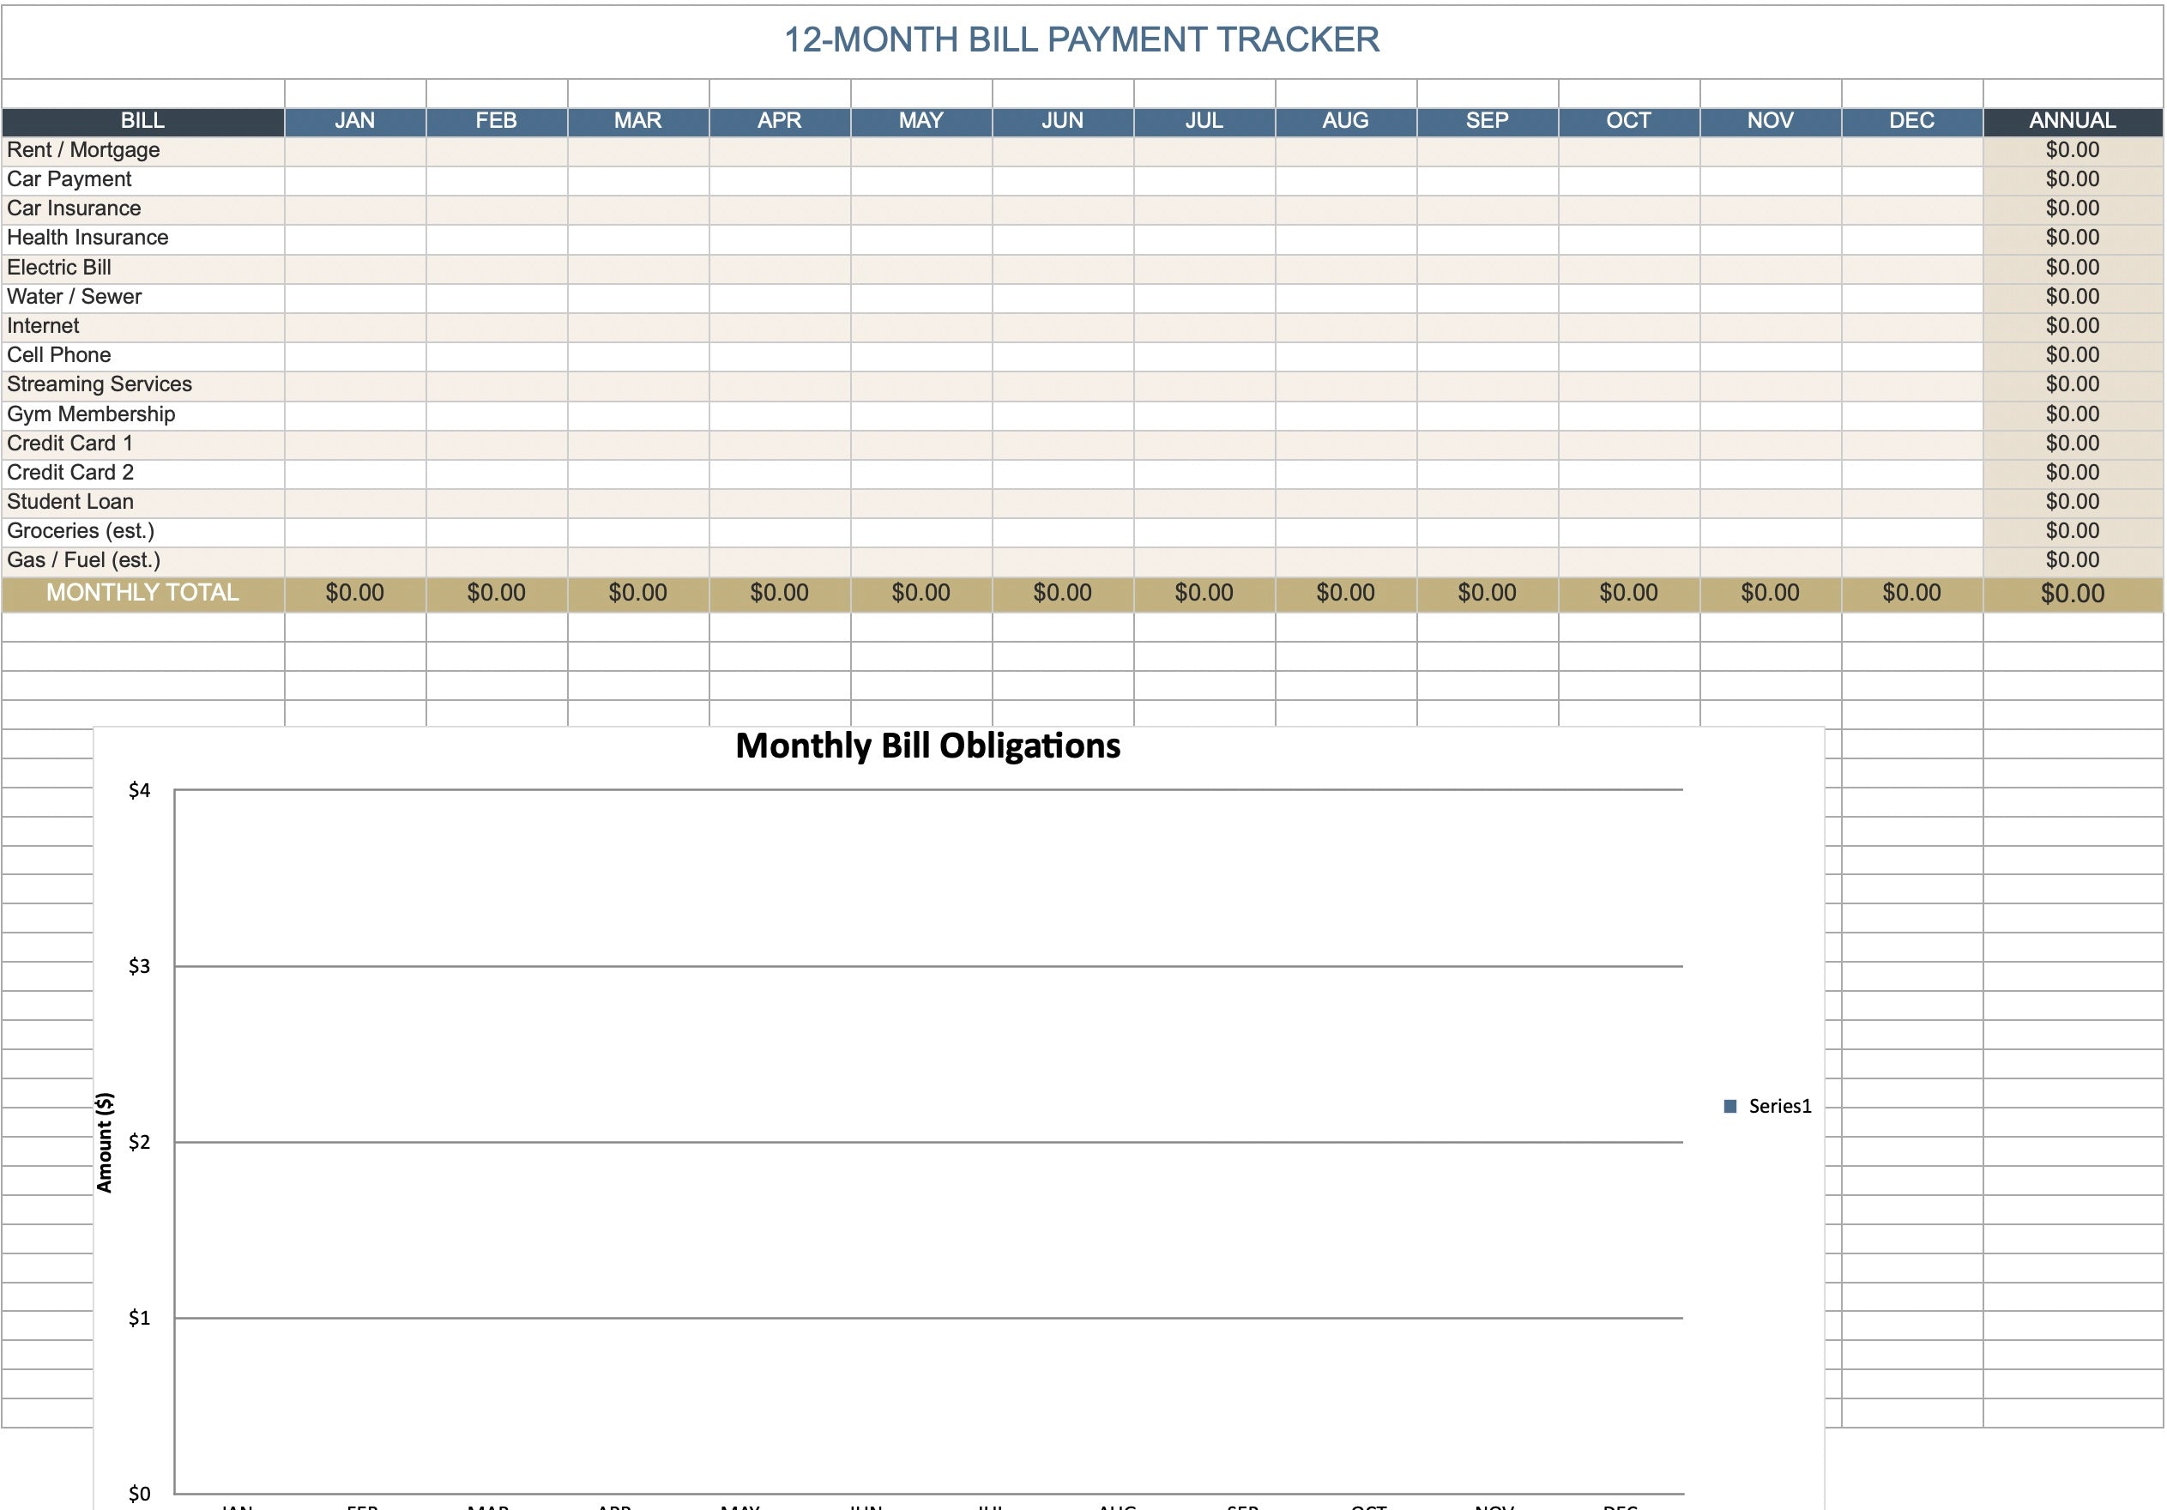
Task: Click the DEC cell for Student Loan
Action: [x=1912, y=502]
